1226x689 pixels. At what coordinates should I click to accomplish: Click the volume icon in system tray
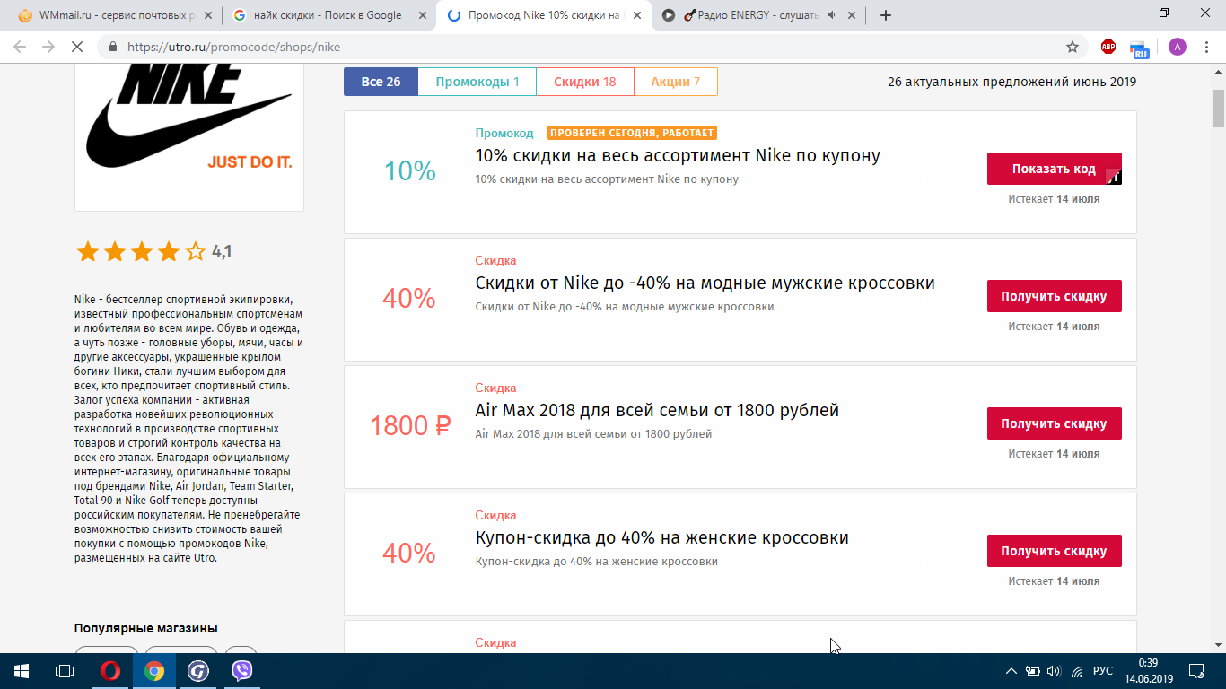coord(1054,670)
